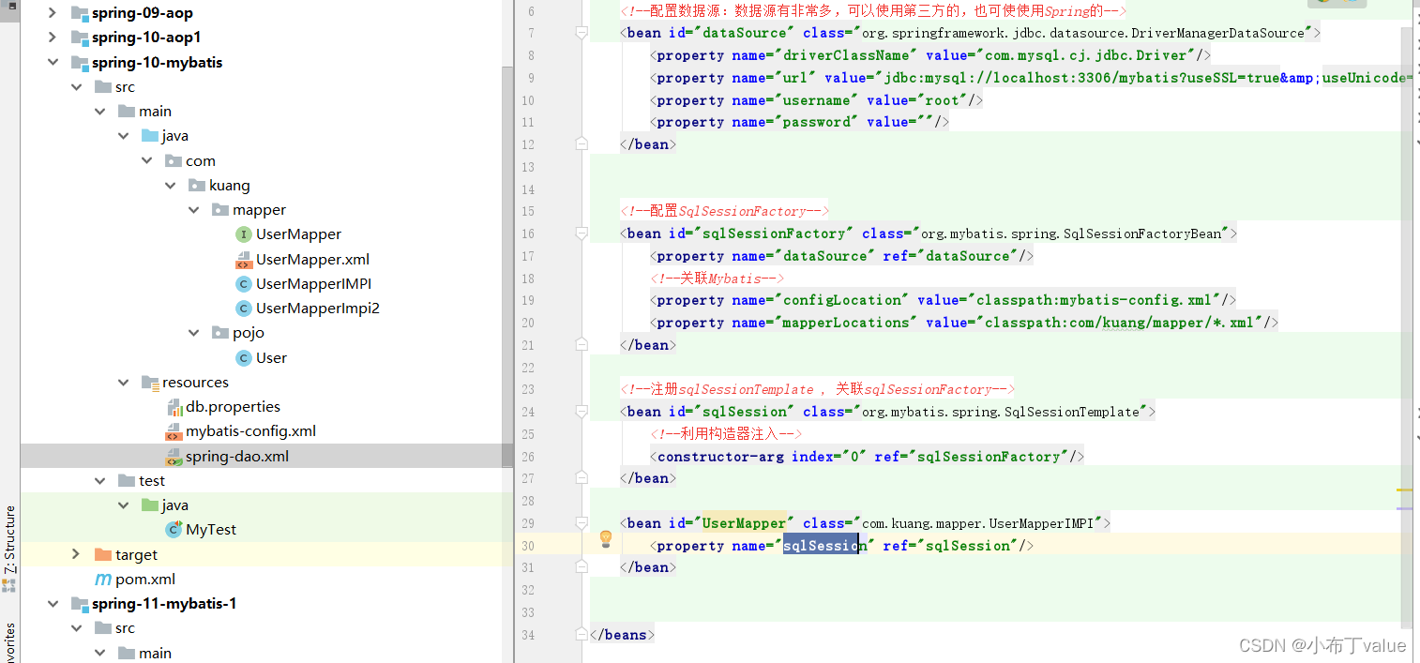Click the closing </beans> tag
The image size is (1420, 663).
pyautogui.click(x=622, y=635)
